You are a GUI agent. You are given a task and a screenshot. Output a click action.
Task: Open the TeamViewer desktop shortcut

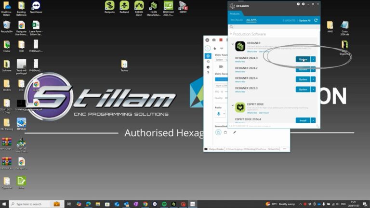tap(36, 6)
